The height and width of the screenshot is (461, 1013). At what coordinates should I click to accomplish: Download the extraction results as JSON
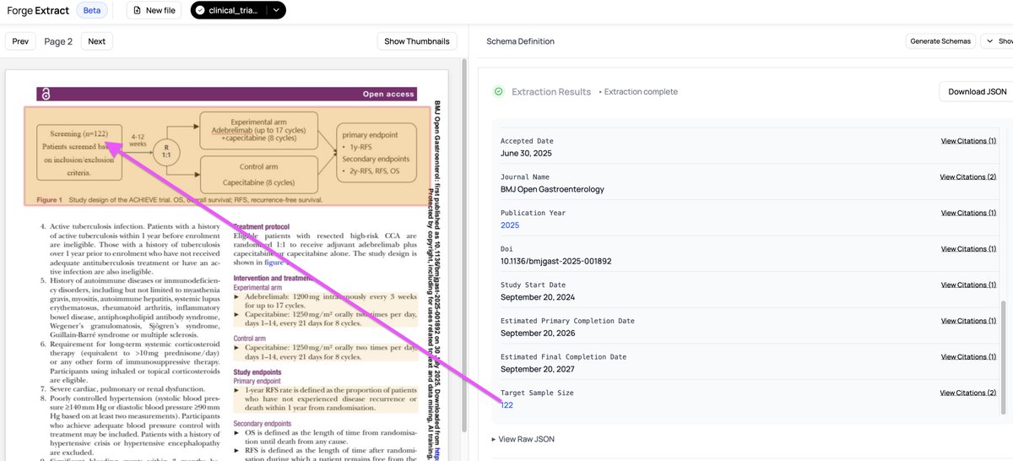(x=977, y=91)
